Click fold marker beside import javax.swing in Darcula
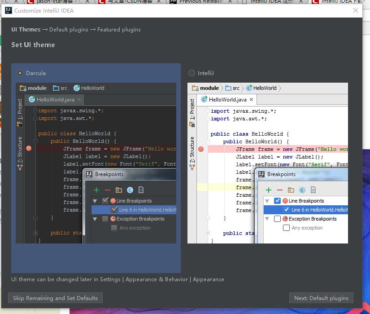 point(35,111)
